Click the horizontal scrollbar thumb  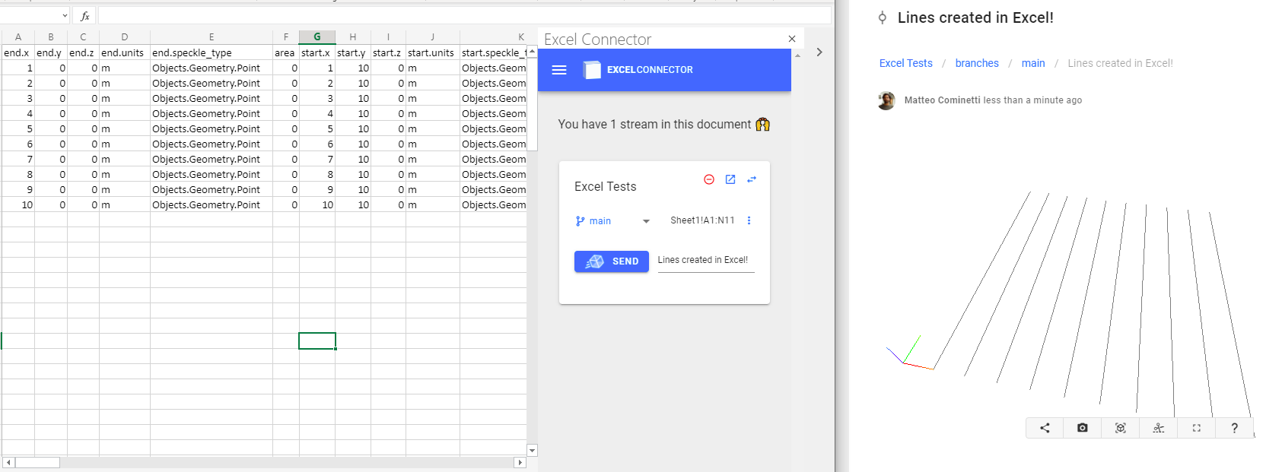pyautogui.click(x=37, y=462)
